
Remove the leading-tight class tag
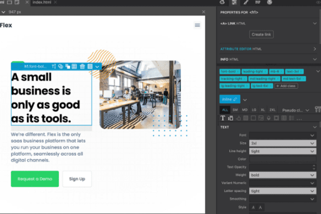click(265, 72)
